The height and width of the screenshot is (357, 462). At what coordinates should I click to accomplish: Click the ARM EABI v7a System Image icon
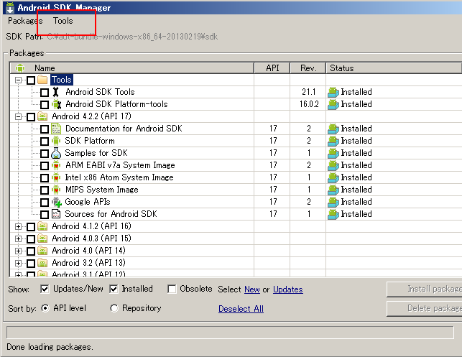56,165
